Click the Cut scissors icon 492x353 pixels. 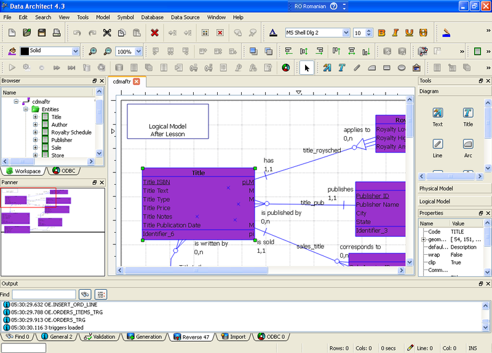click(x=107, y=33)
